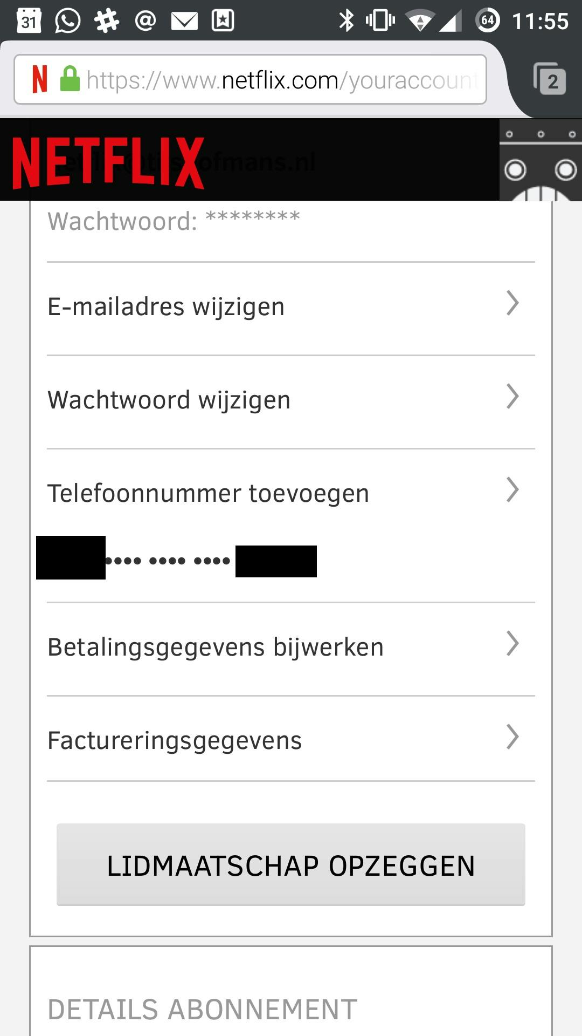Image resolution: width=582 pixels, height=1036 pixels.
Task: Tap the battery indicator showing 64
Action: click(488, 21)
